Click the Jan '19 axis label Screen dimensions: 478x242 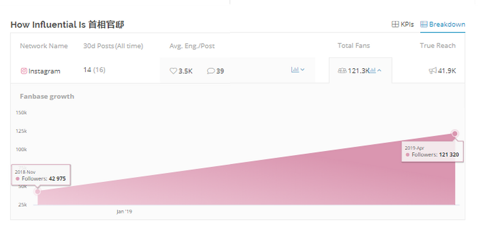pos(124,212)
